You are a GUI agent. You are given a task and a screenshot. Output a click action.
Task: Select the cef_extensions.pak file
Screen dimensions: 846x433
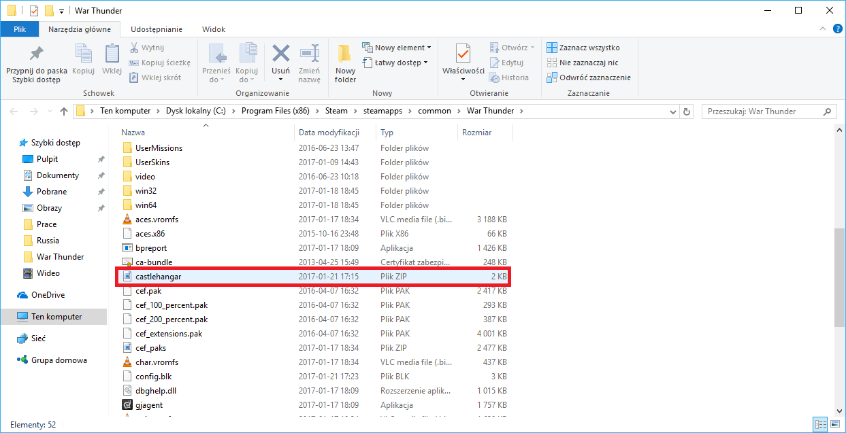pyautogui.click(x=314, y=333)
